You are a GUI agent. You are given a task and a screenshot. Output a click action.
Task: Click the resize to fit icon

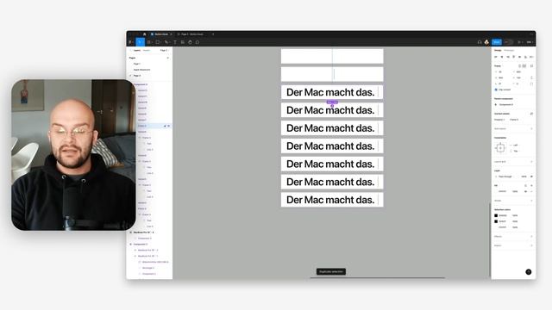click(531, 65)
